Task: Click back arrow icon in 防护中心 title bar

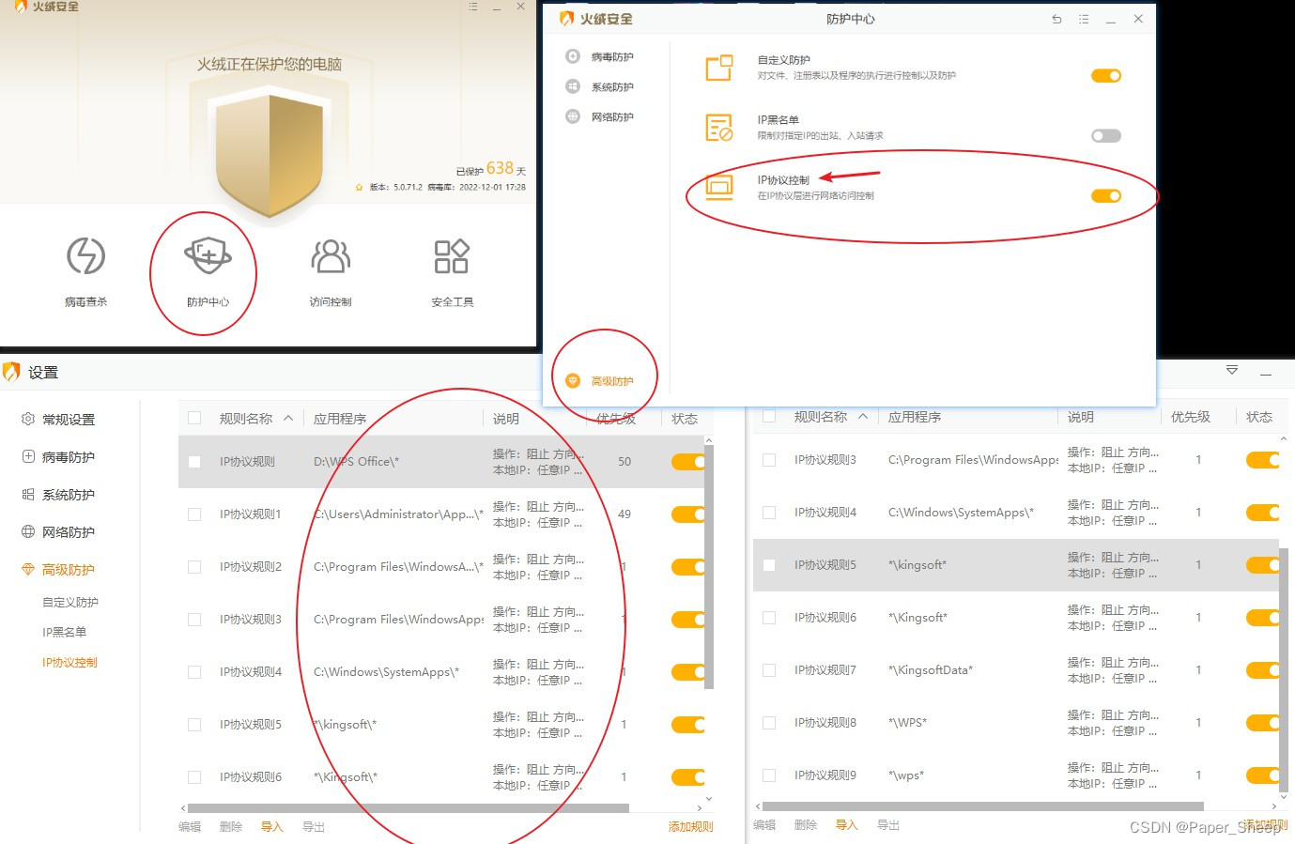Action: tap(1056, 19)
